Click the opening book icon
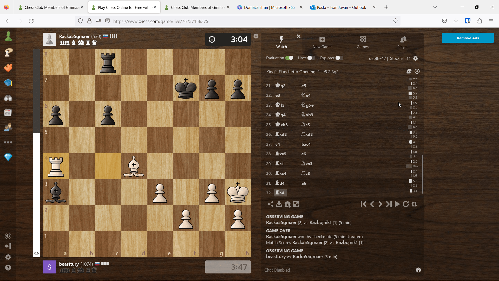Screen dimensions: 499x281 (x=409, y=71)
